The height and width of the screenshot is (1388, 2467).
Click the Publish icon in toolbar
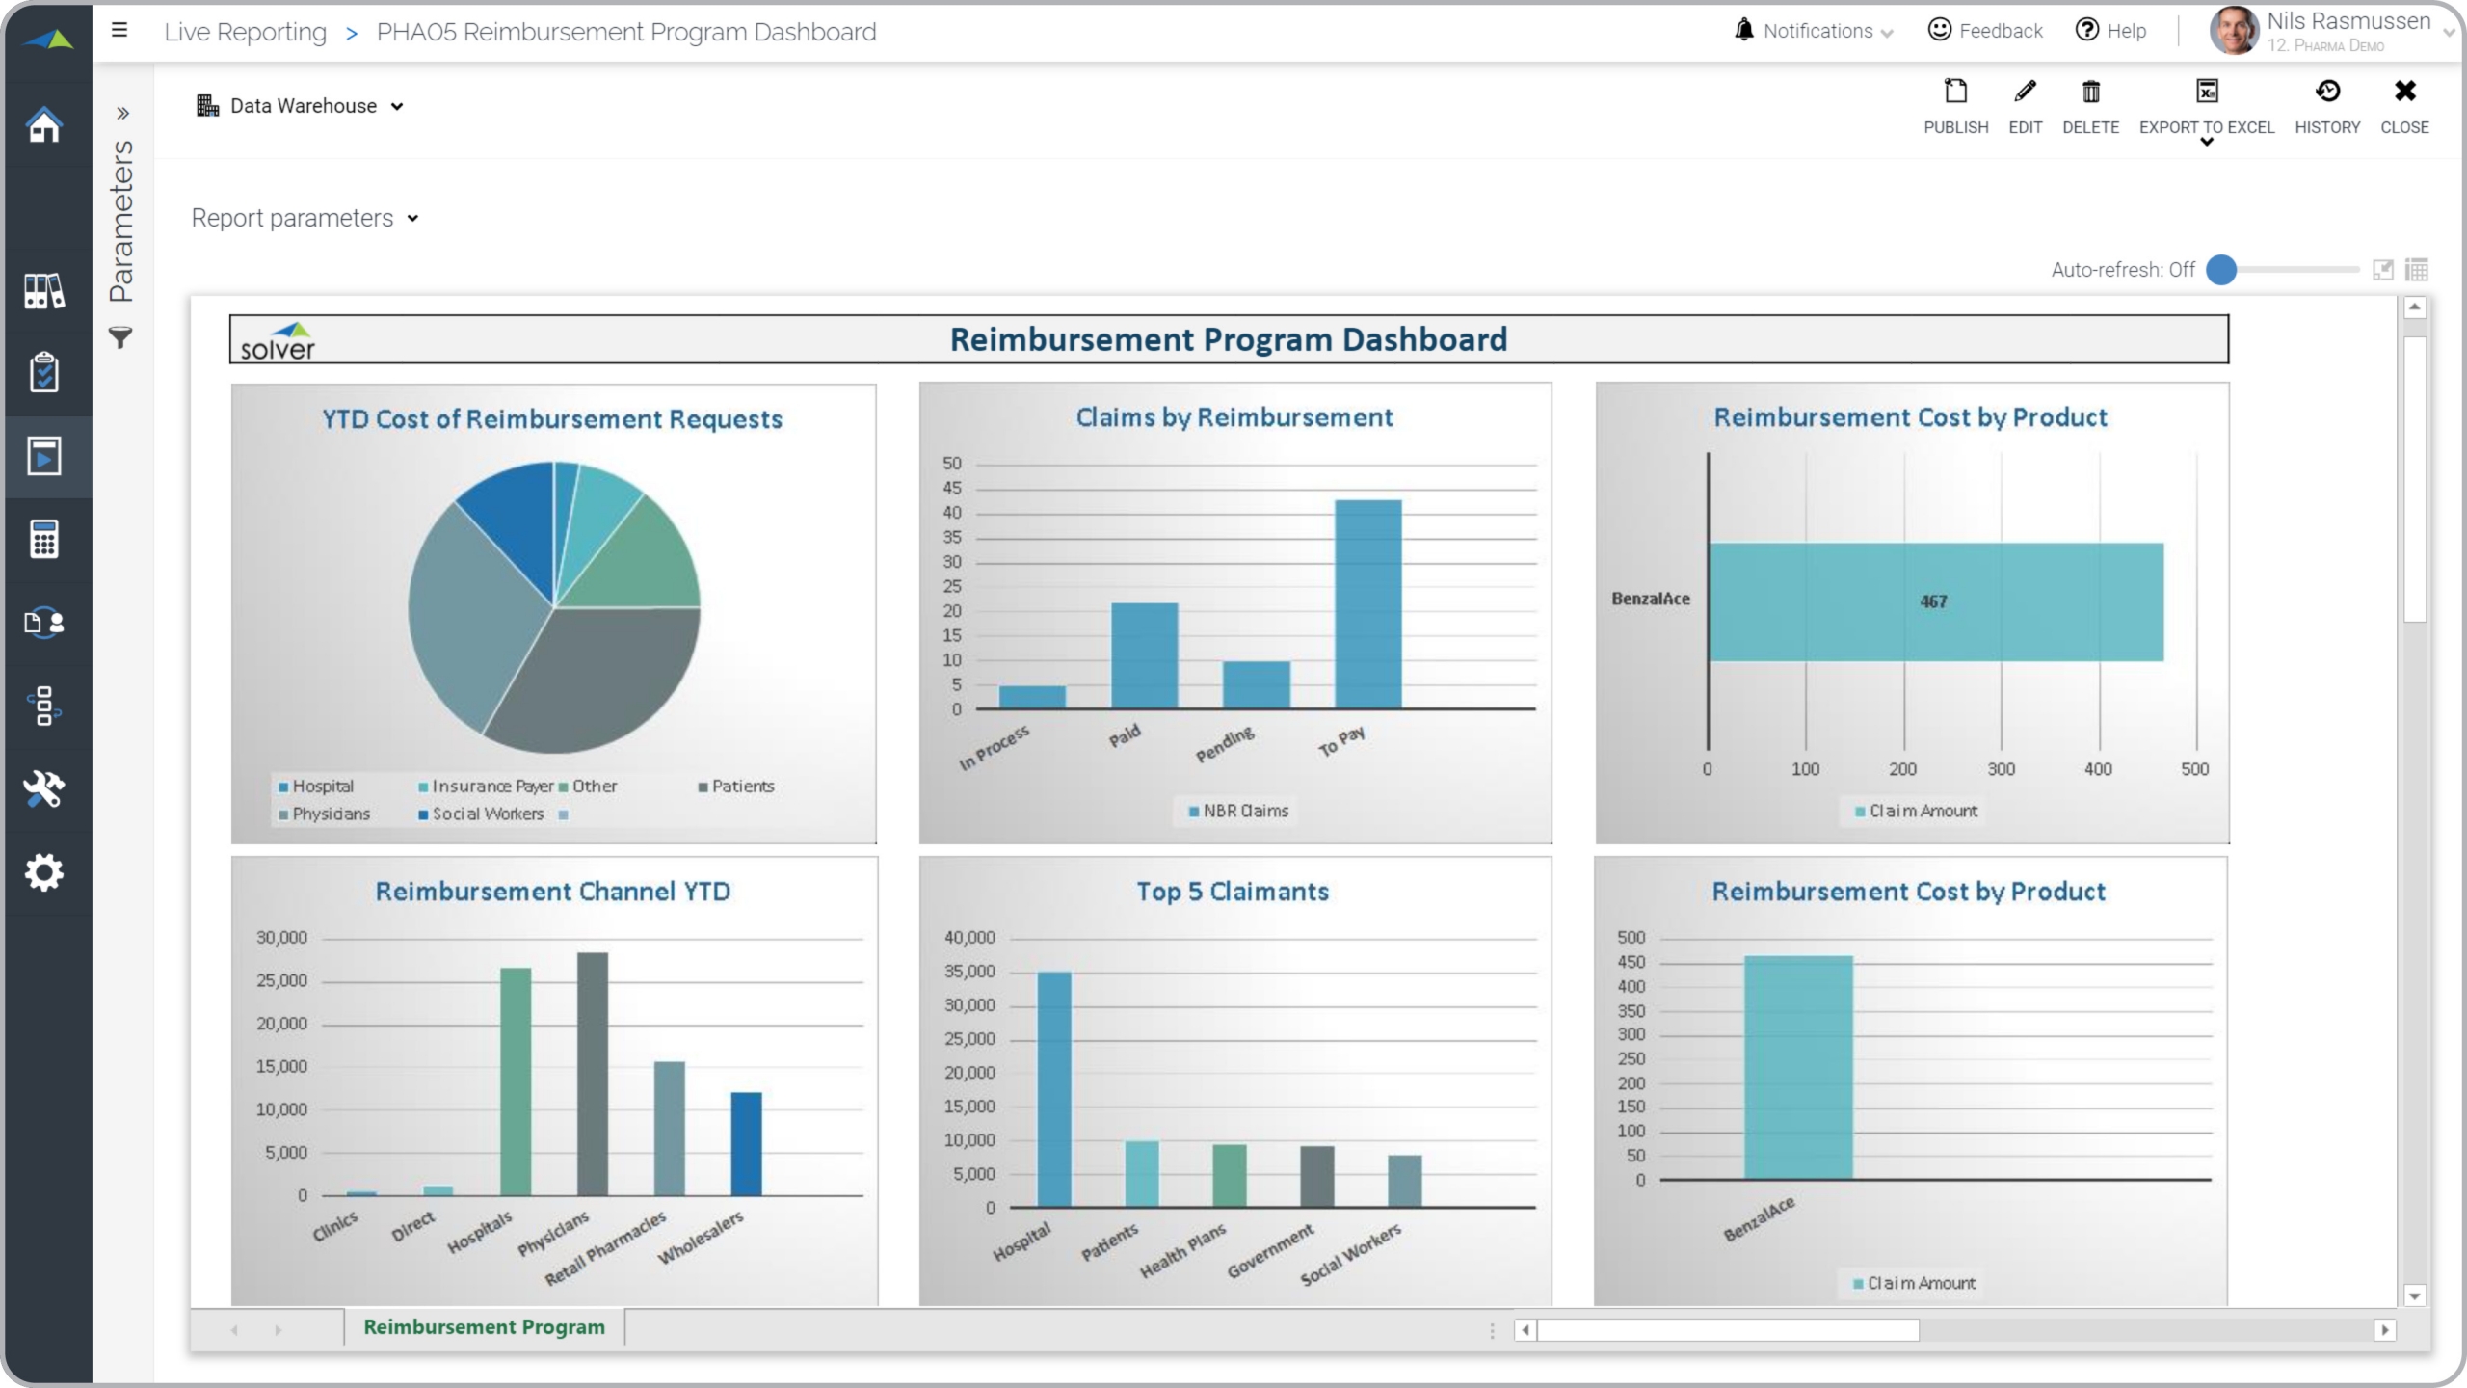pos(1955,92)
